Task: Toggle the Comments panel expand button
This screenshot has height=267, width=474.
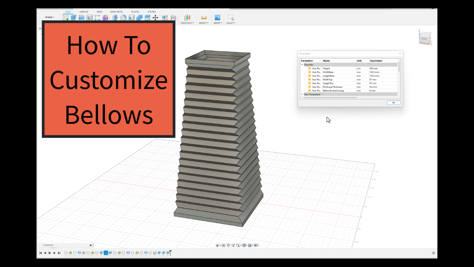Action: pos(91,245)
